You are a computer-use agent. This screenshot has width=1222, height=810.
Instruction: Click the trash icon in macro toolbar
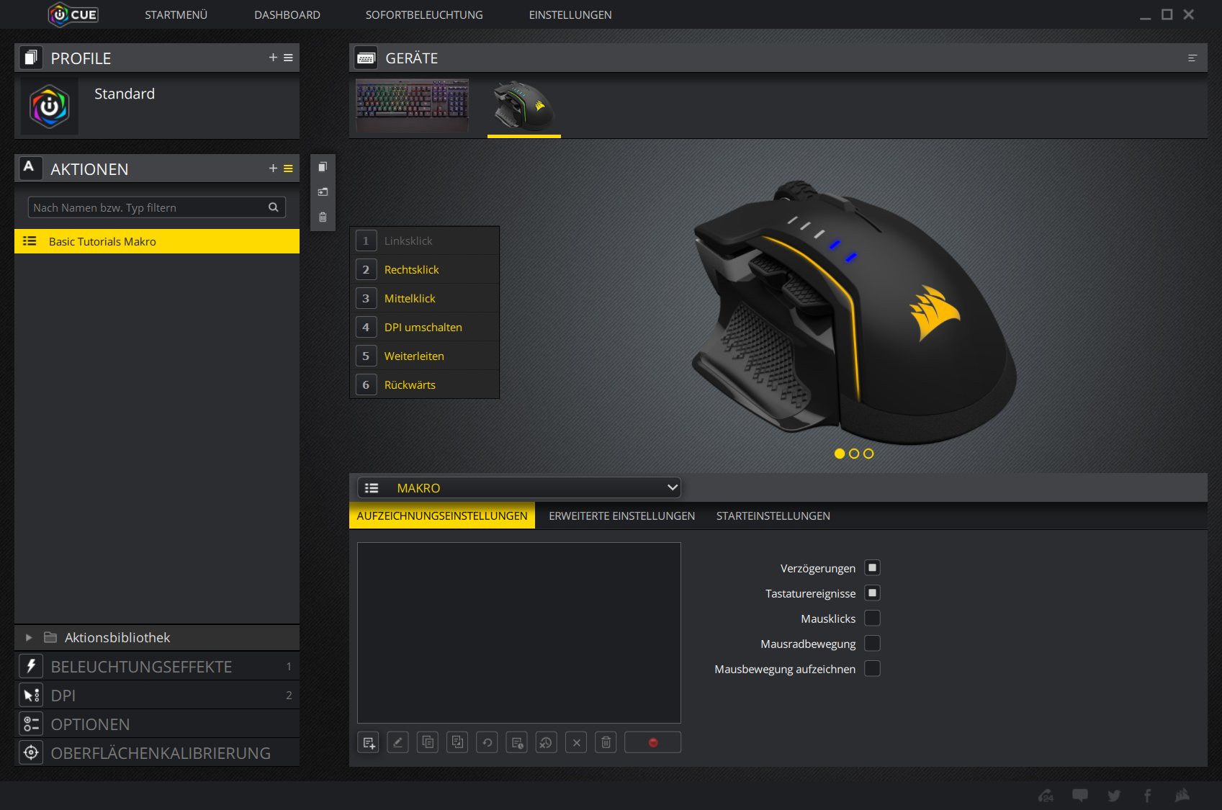pyautogui.click(x=606, y=742)
